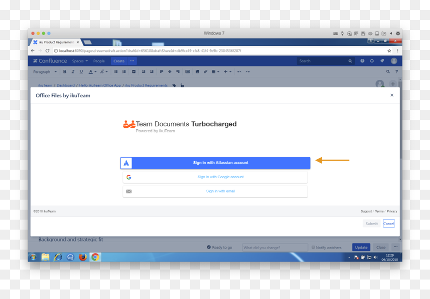Click the What did you change field
Screen dimensions: 430x299
tap(275, 248)
